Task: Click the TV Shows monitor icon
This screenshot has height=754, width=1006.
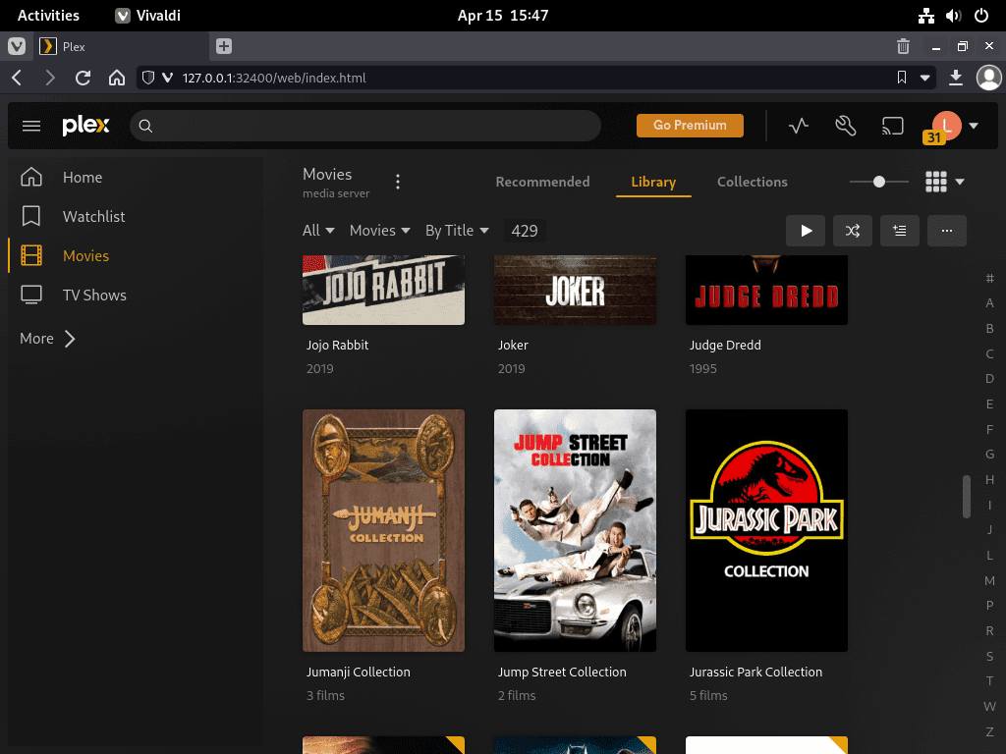Action: pos(31,295)
